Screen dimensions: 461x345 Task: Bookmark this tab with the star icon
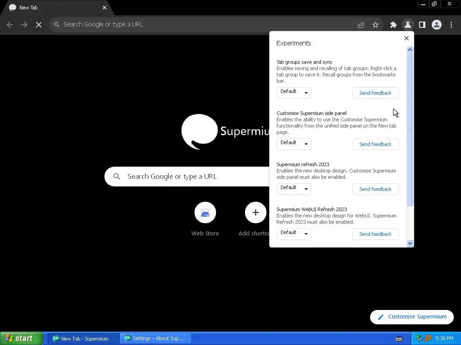pos(375,25)
